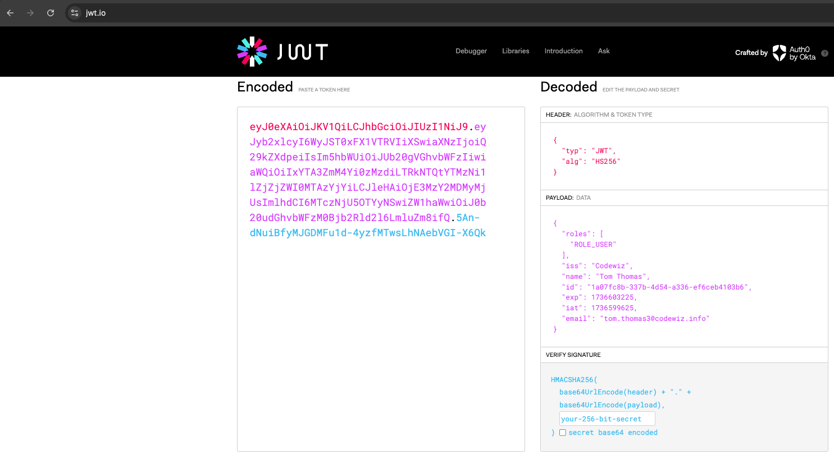This screenshot has width=834, height=459.
Task: Click inside the Encoded token text area
Action: pyautogui.click(x=381, y=337)
